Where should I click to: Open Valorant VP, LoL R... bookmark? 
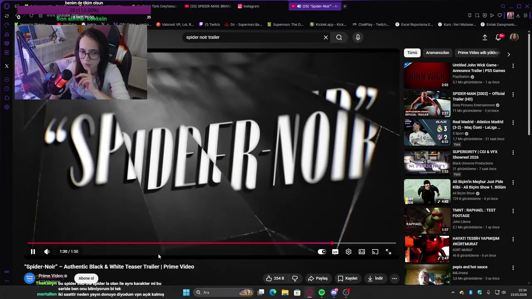coord(174,25)
